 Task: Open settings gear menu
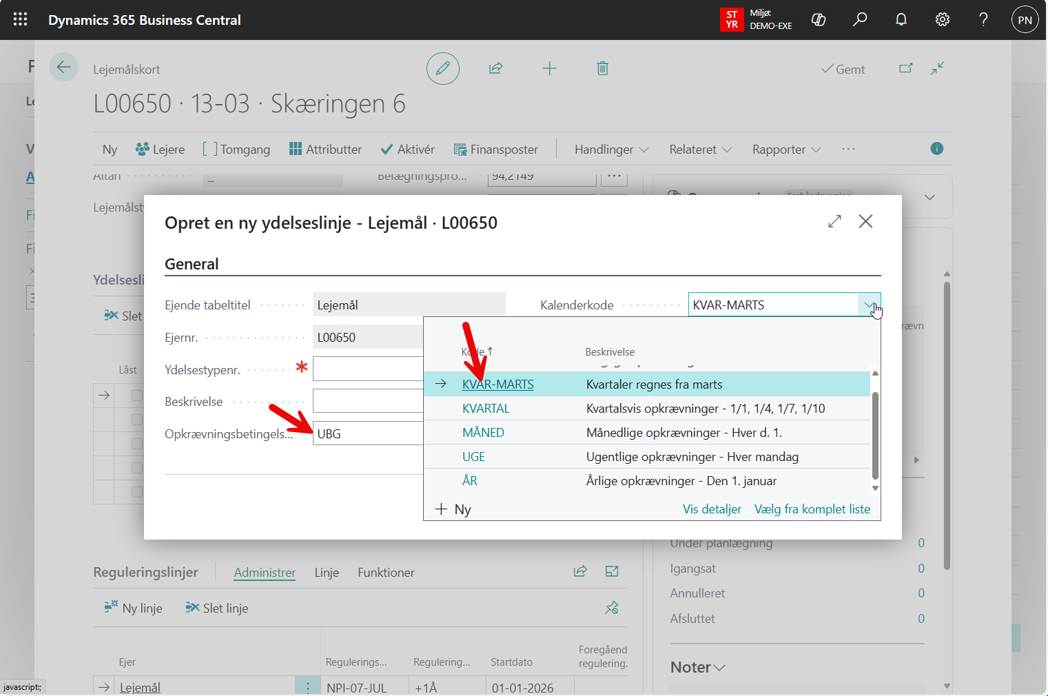tap(943, 19)
